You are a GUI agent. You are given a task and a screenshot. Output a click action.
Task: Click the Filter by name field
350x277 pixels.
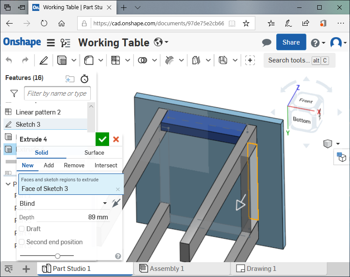(57, 93)
